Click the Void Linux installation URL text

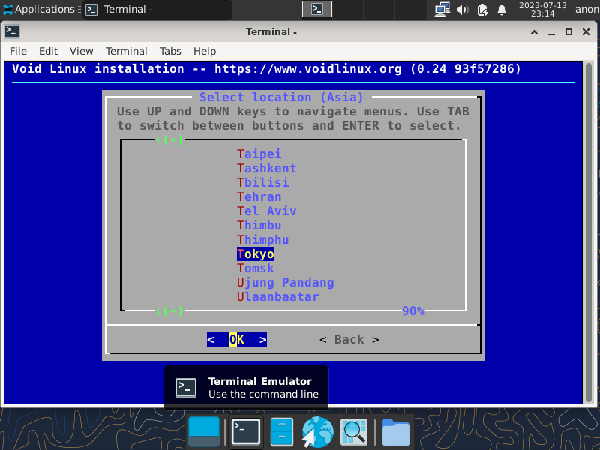tap(308, 69)
